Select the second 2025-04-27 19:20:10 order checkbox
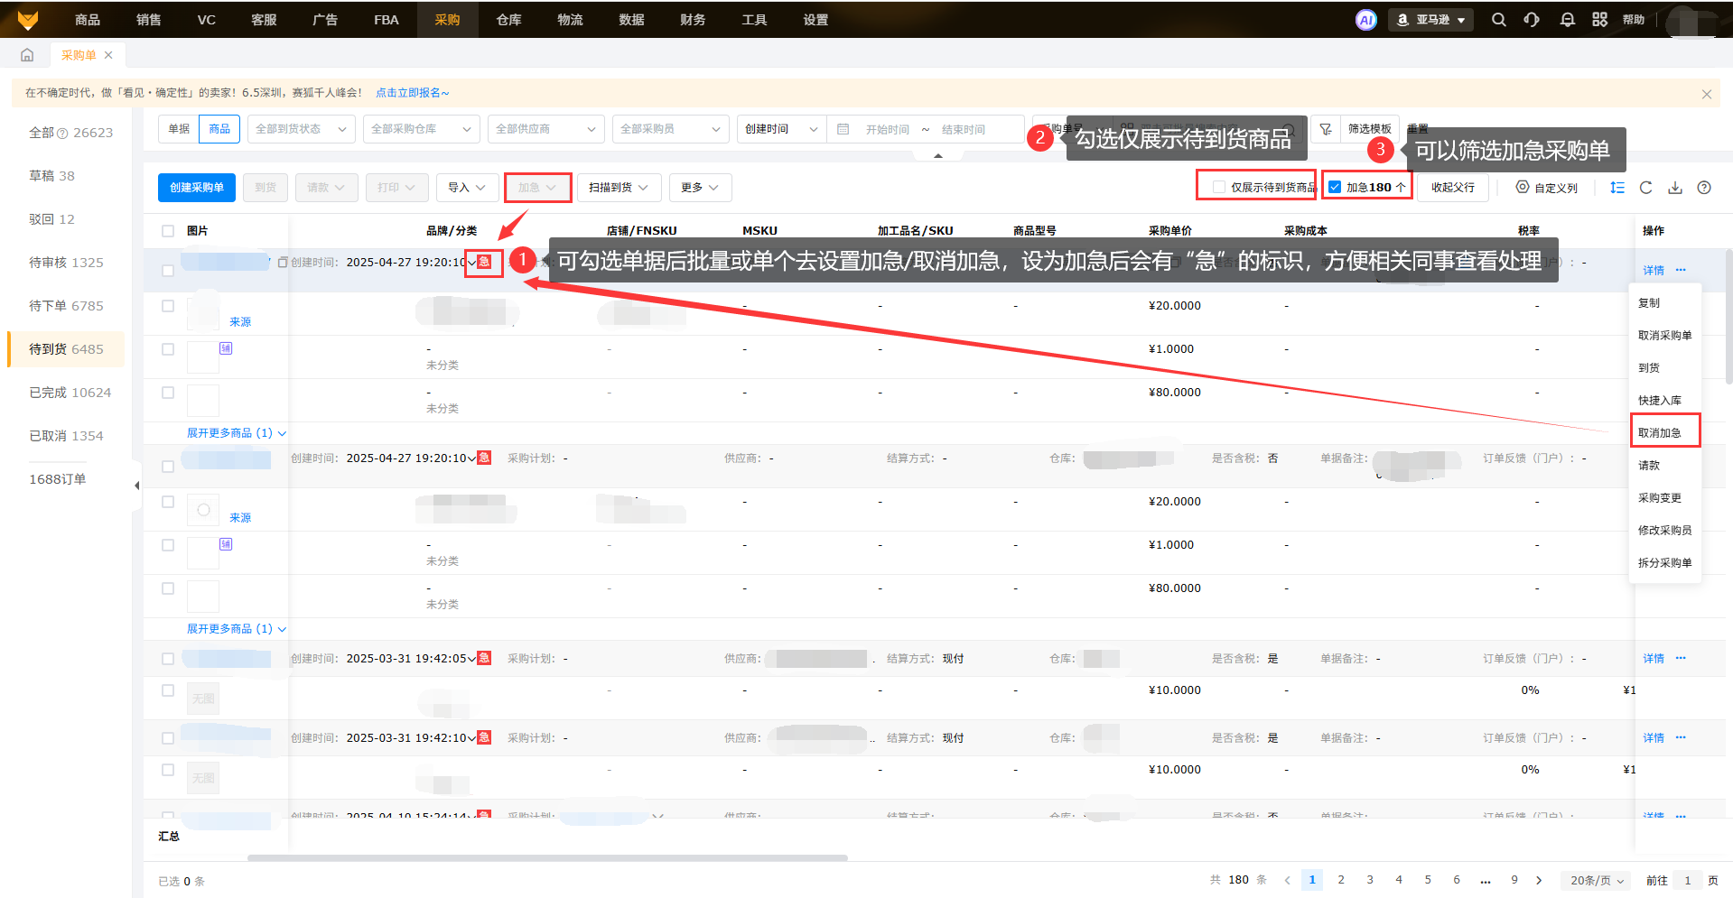 point(168,467)
